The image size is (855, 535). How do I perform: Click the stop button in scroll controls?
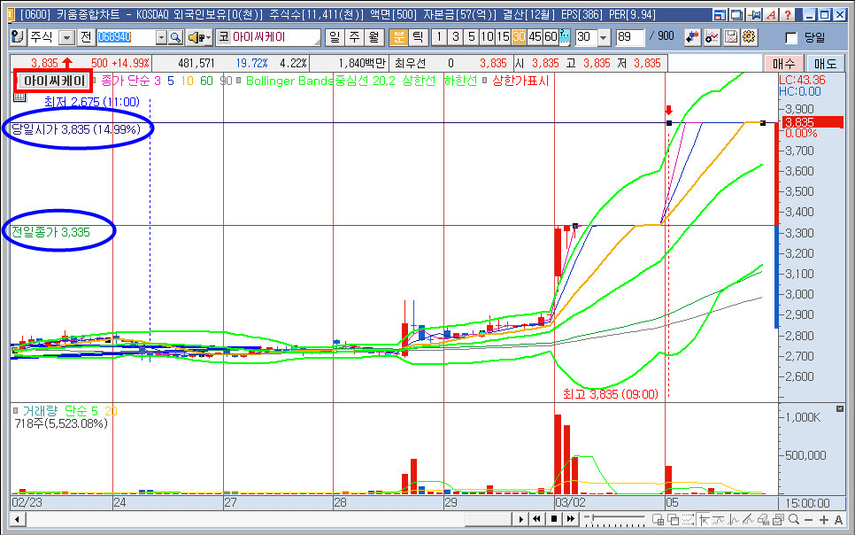click(x=554, y=519)
